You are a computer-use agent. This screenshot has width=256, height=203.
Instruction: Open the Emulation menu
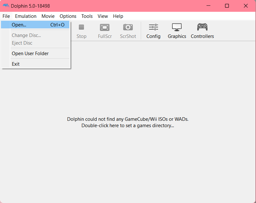26,16
